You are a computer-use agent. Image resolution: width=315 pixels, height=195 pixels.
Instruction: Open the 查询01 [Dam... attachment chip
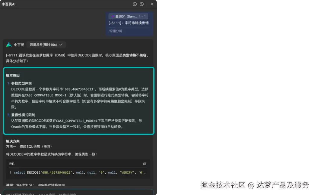(128, 17)
